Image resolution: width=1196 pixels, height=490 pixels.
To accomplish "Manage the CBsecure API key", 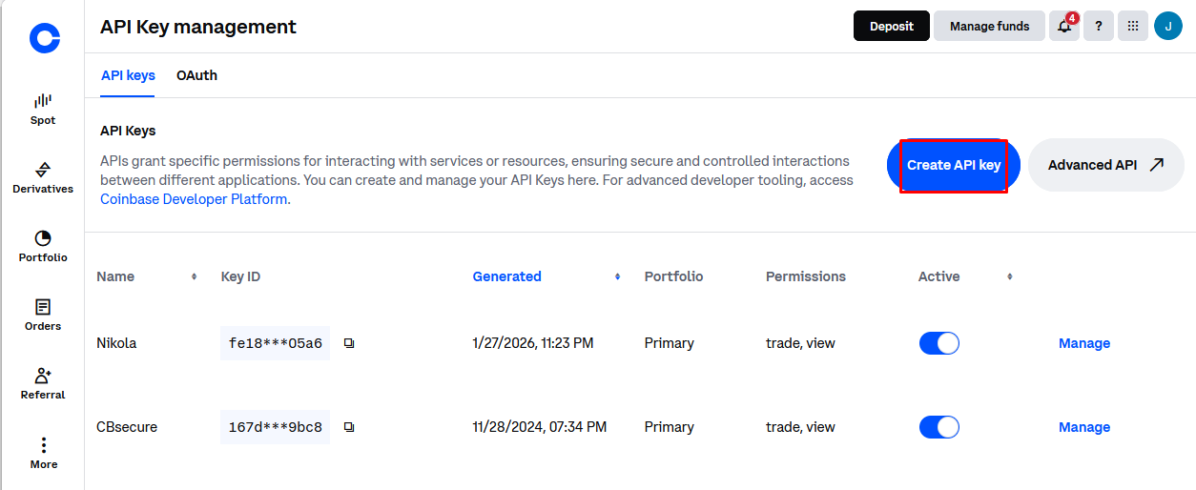I will click(1084, 427).
